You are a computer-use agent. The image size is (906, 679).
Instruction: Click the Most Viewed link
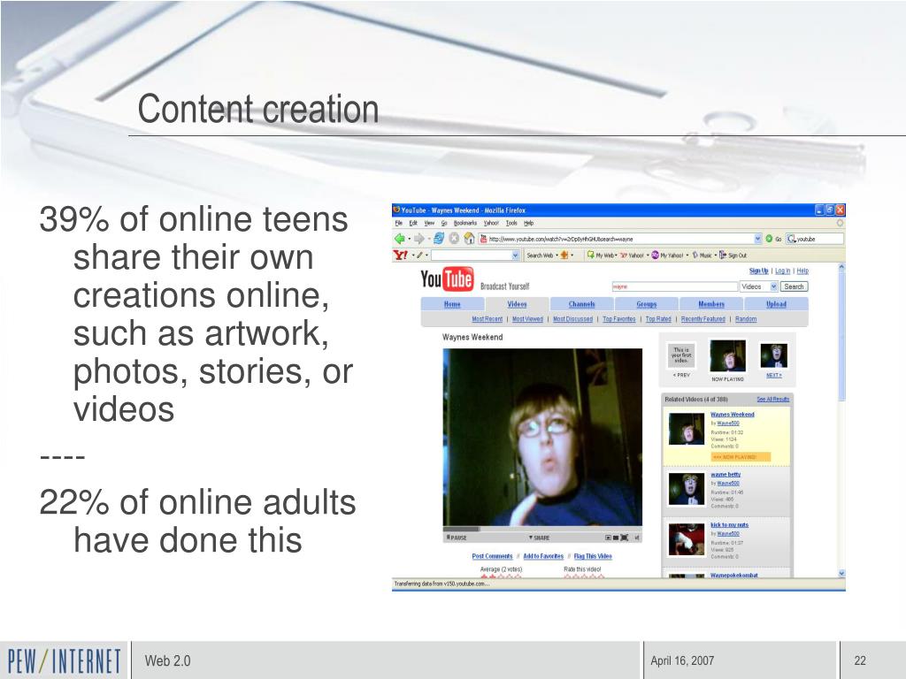point(527,318)
